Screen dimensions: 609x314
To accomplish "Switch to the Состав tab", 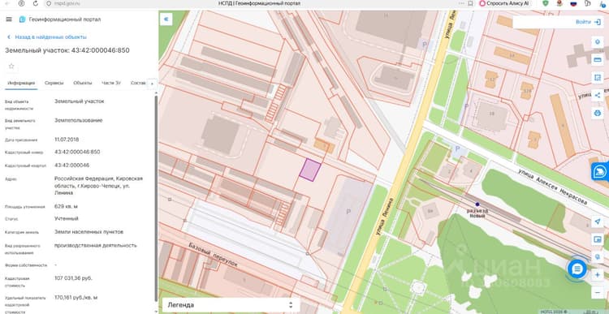I will click(138, 83).
